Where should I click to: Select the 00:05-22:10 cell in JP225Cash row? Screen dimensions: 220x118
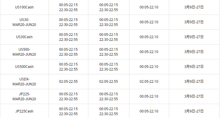click(x=149, y=111)
